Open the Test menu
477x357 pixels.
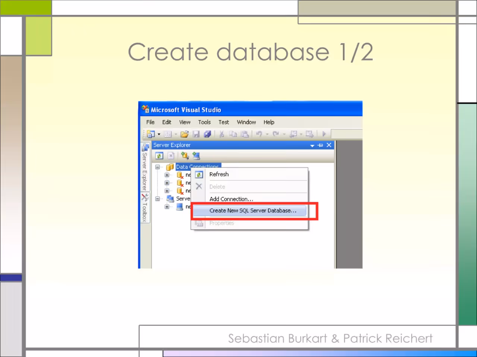(x=224, y=122)
